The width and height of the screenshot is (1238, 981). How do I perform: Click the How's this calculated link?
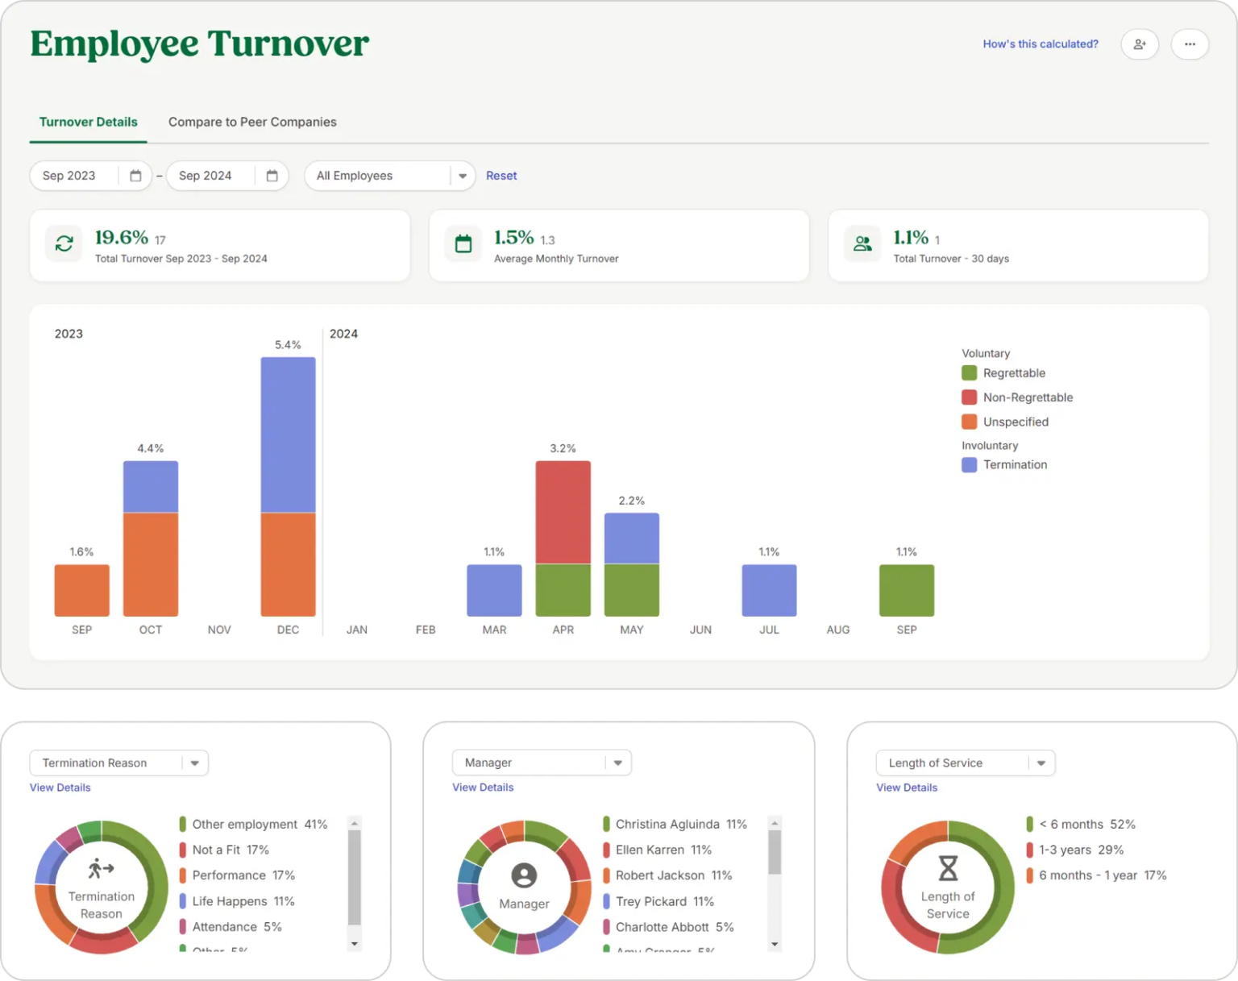coord(1040,44)
